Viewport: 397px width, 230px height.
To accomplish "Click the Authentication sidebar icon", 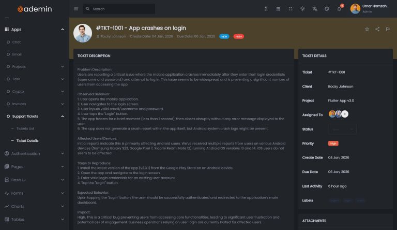I will 7,153.
